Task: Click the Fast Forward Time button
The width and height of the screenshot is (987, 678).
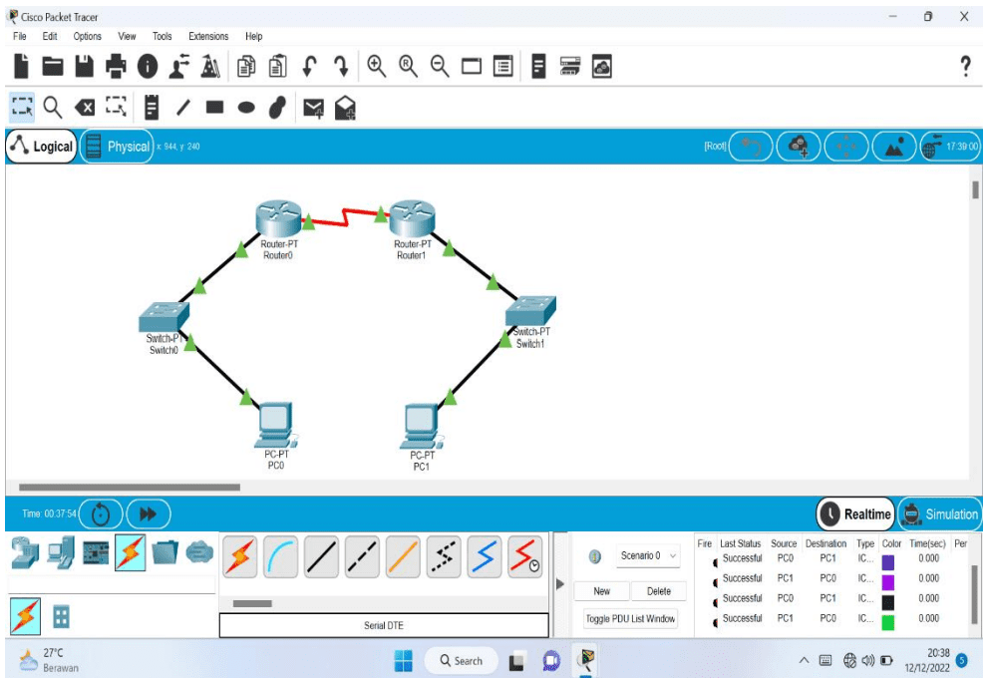Action: pos(148,514)
